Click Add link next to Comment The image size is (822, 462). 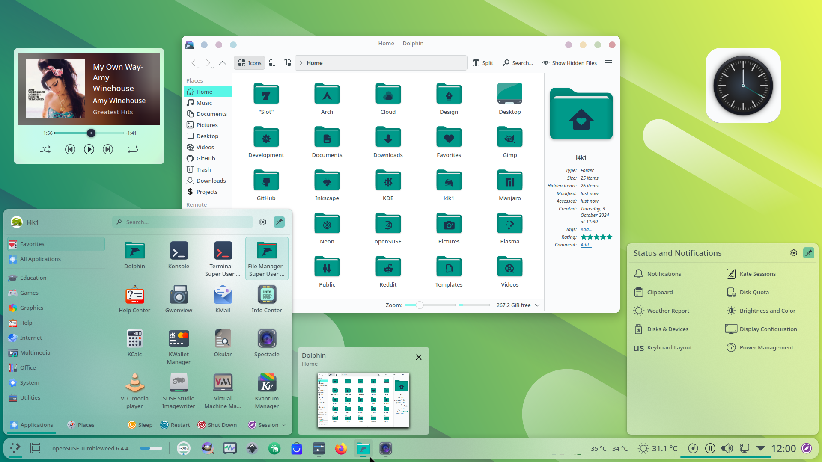tap(586, 245)
